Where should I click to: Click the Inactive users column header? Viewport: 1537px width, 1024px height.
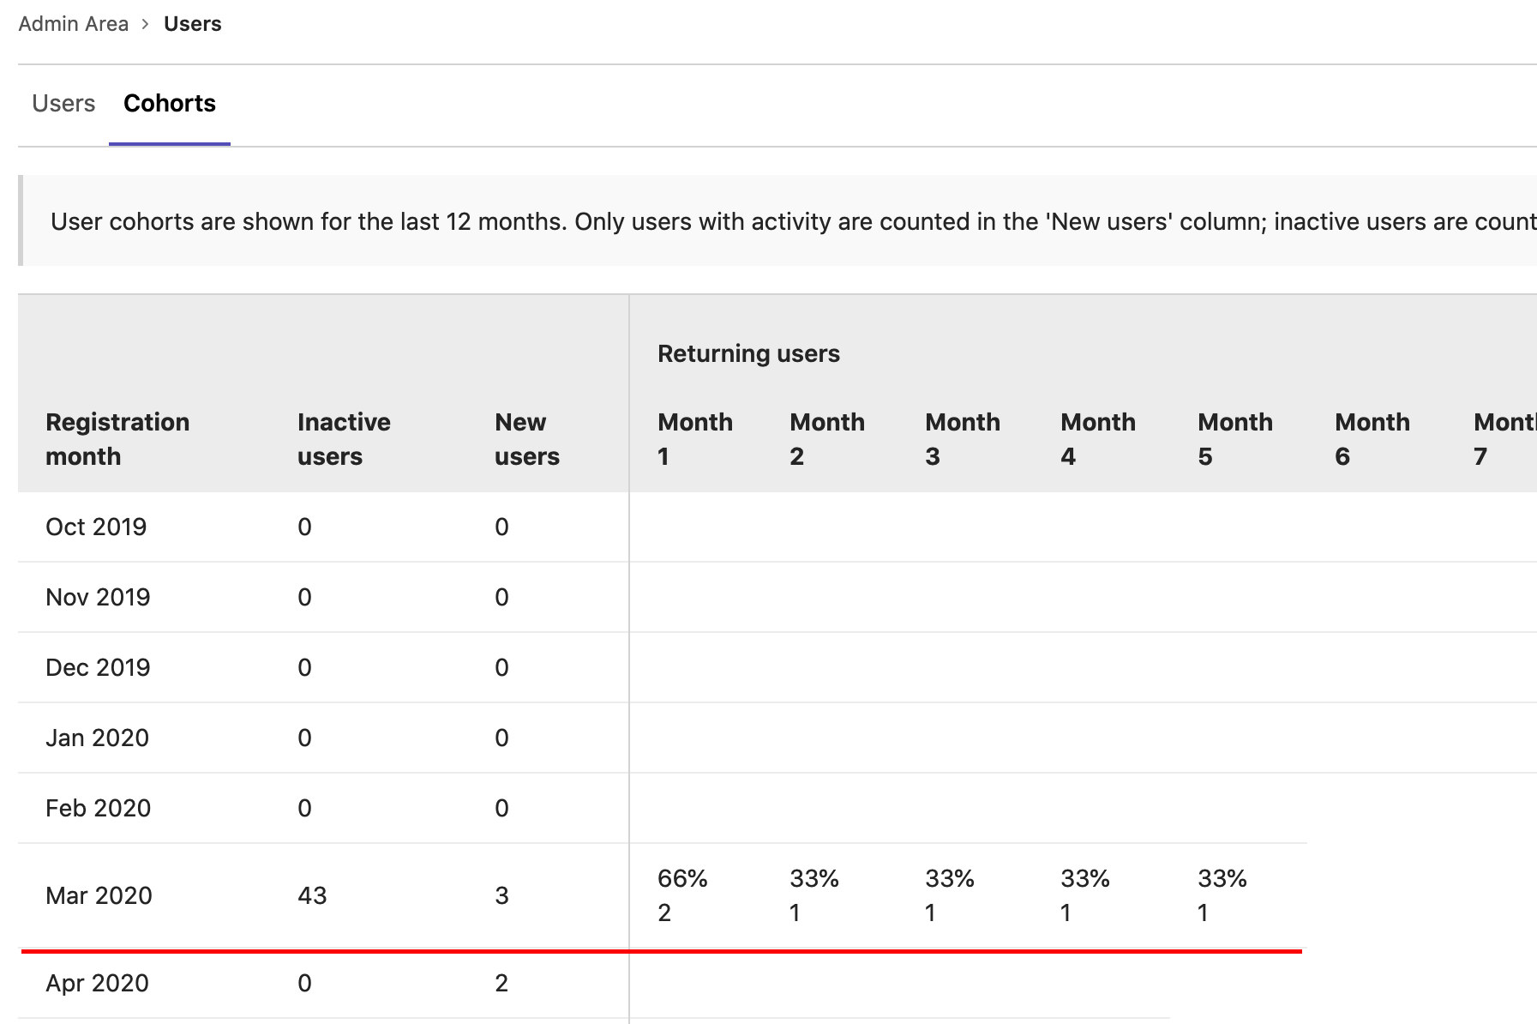coord(343,438)
